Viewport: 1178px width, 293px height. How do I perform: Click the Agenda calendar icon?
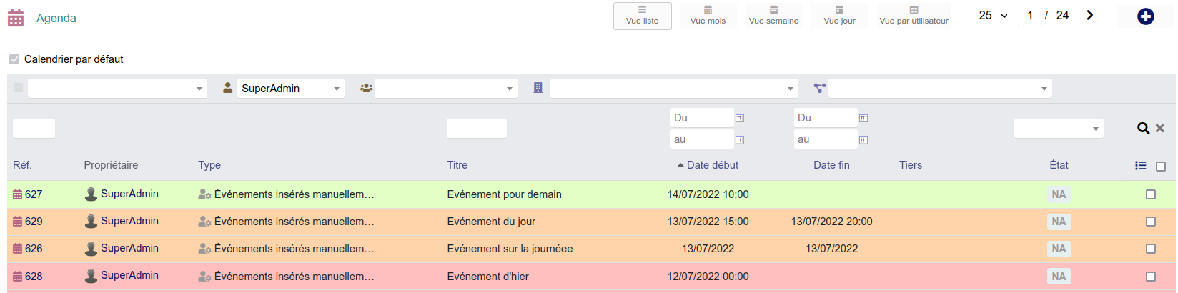tap(16, 18)
